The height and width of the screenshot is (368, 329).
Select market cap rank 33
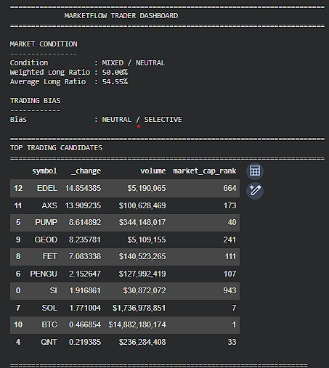click(232, 342)
